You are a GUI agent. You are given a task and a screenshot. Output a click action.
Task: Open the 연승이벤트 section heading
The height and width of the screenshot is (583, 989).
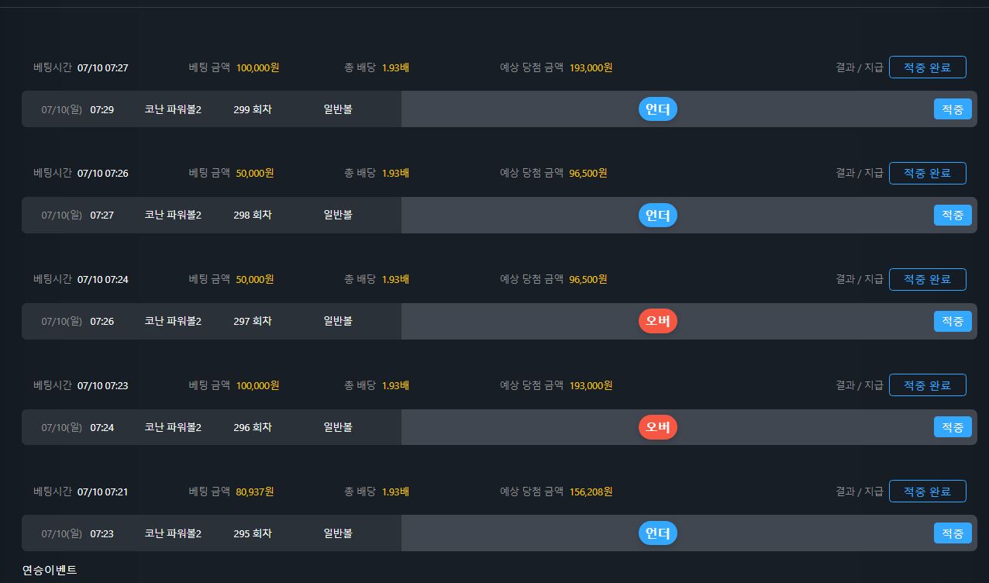point(50,571)
